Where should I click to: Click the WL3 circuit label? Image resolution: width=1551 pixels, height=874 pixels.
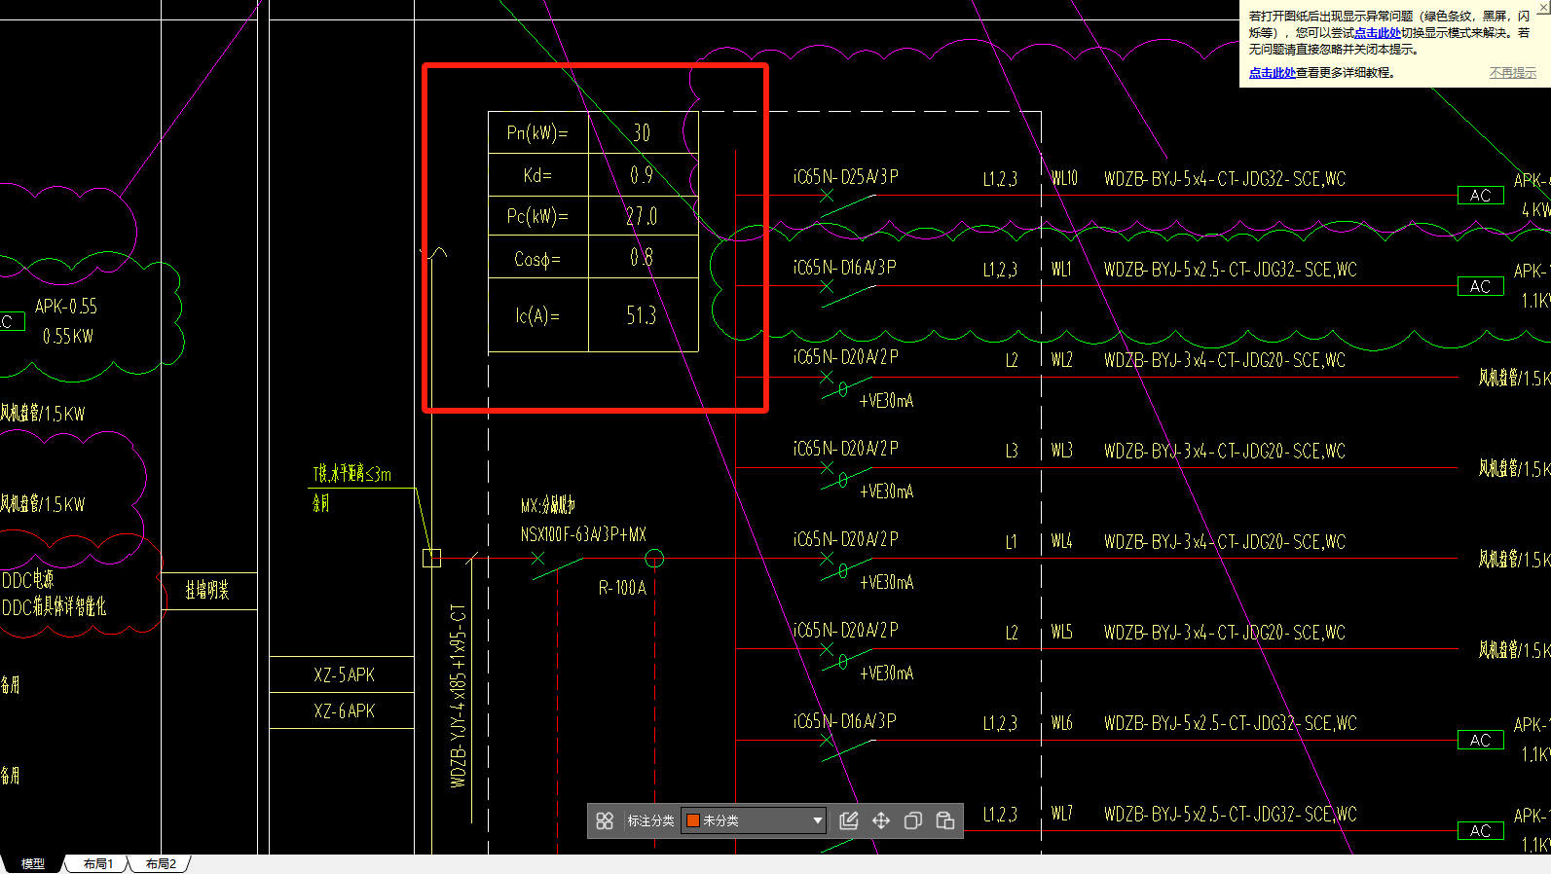click(1061, 451)
